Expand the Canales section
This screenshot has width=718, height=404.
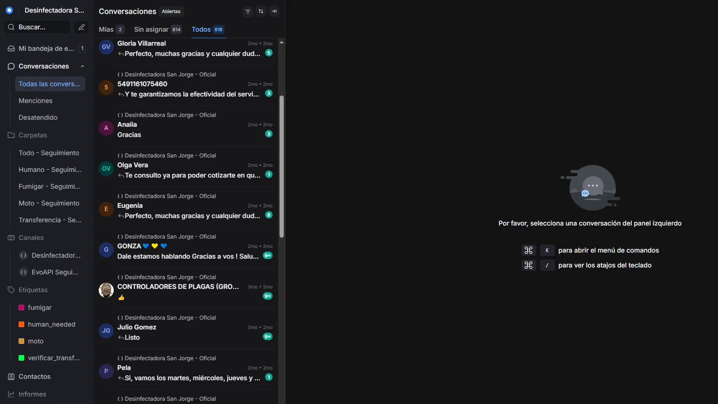pyautogui.click(x=47, y=238)
